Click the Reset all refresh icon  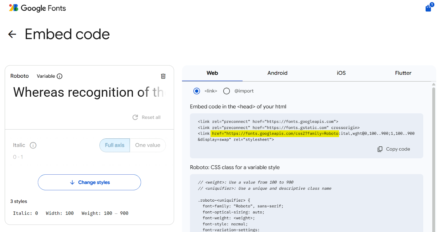pos(135,117)
